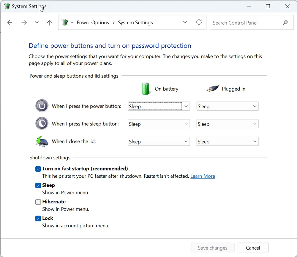
Task: Expand the recent locations chevron in the address bar
Action: [x=185, y=22]
